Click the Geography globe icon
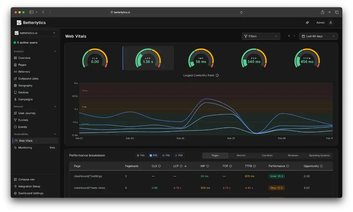This screenshot has width=353, height=212. pos(15,86)
